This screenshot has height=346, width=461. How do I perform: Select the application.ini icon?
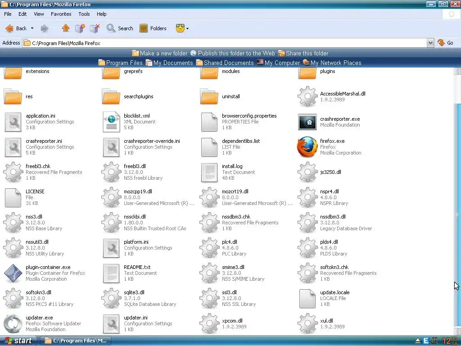pos(13,122)
